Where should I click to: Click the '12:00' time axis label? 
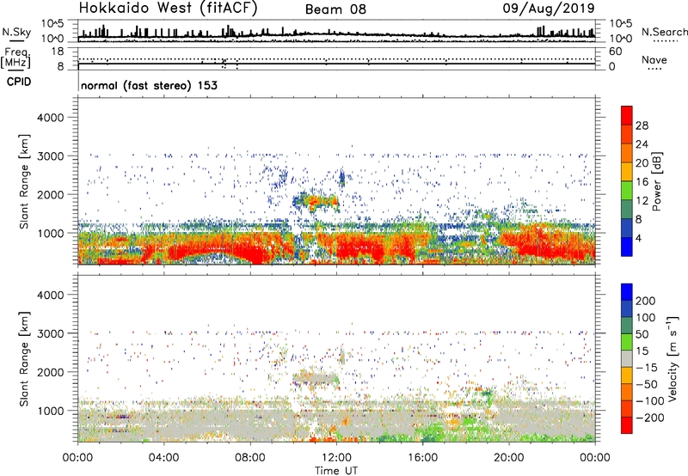click(x=336, y=458)
